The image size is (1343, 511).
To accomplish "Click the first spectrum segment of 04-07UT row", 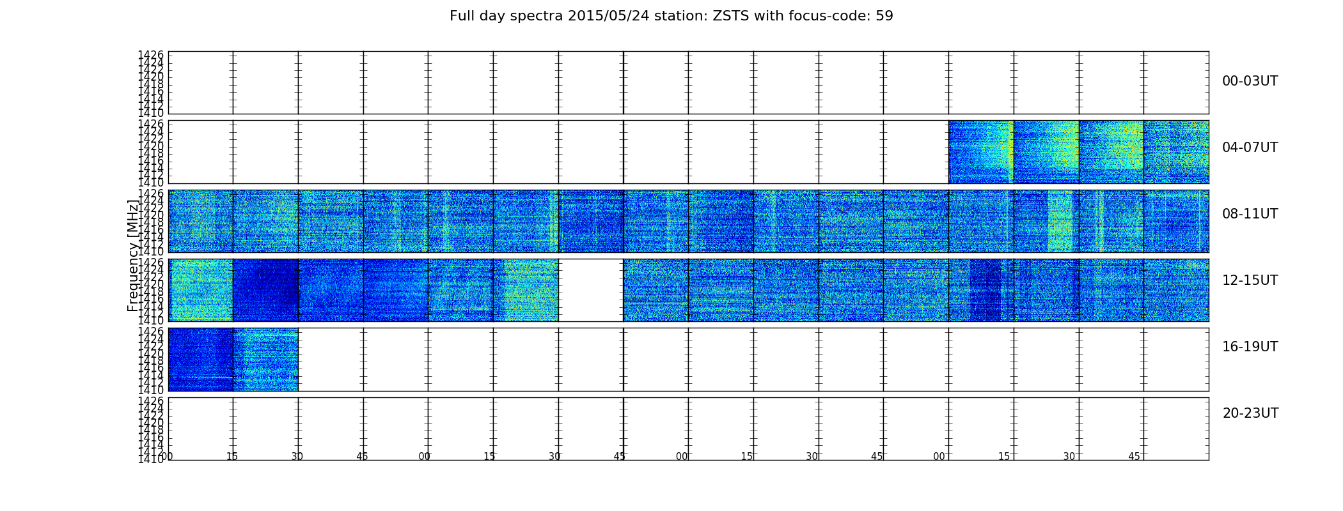I will point(981,152).
